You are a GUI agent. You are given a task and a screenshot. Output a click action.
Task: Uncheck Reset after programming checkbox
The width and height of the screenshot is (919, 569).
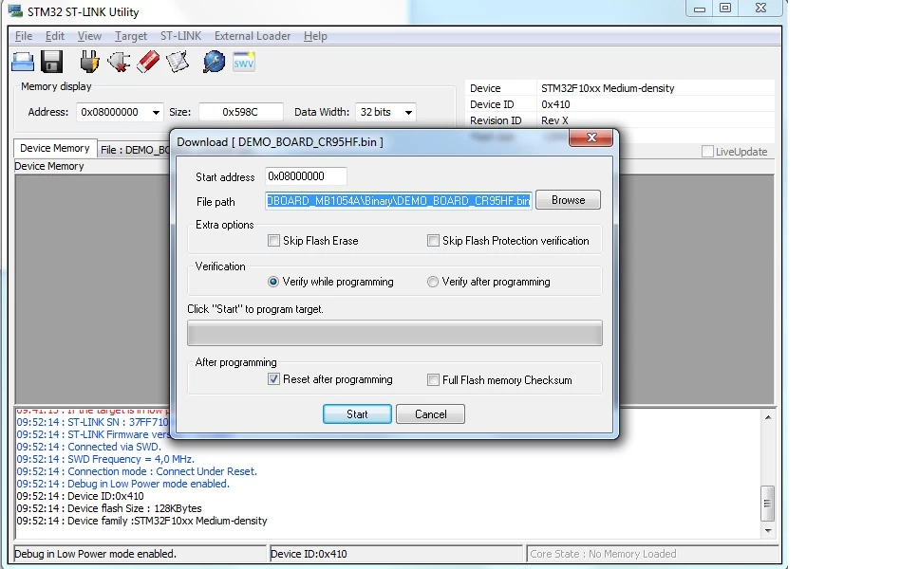pos(273,379)
